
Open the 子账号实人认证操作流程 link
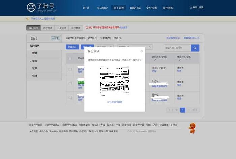point(43,19)
